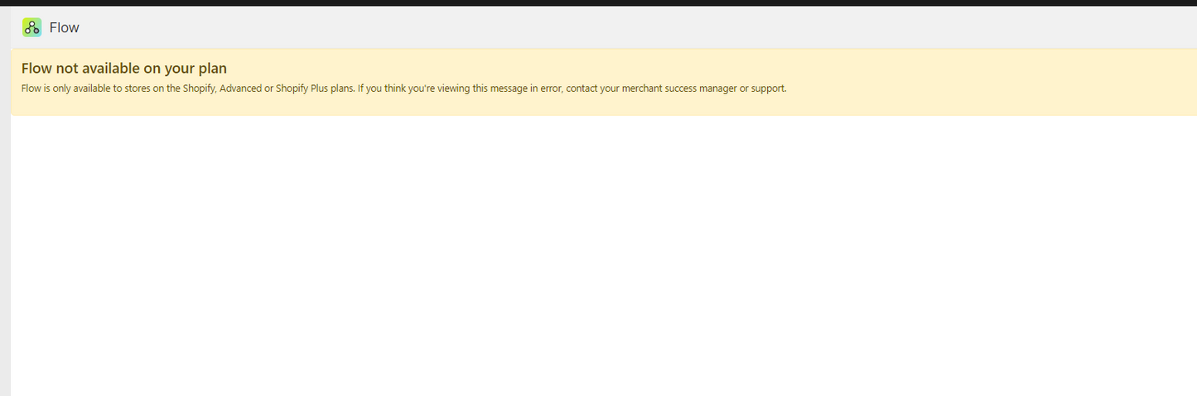Select the 'Flow not available on your plan' heading

pos(123,68)
